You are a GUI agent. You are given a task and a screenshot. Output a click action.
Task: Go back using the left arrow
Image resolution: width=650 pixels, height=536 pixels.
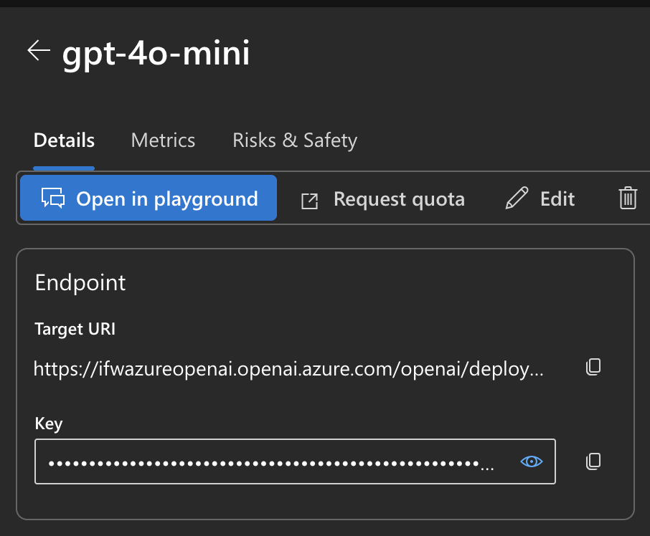[39, 51]
